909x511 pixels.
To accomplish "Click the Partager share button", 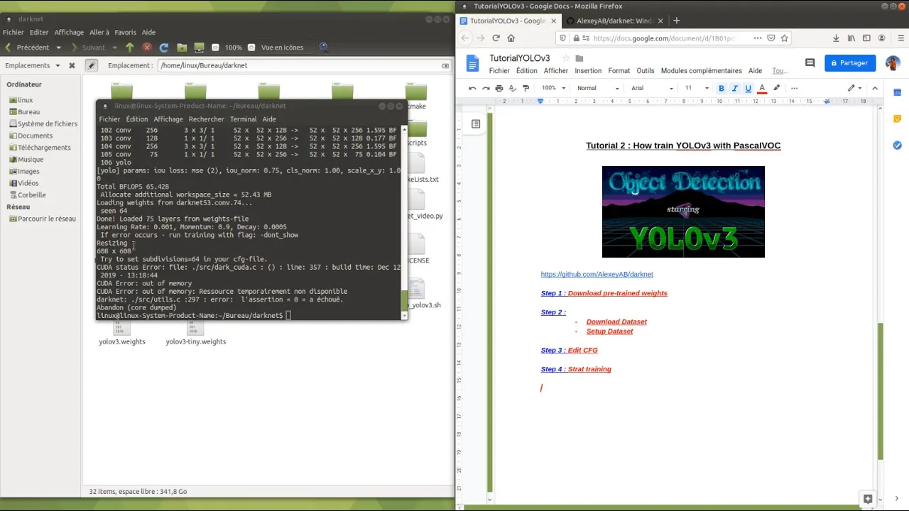I will pos(850,62).
